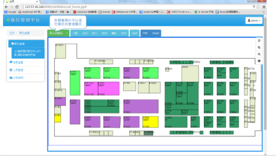The image size is (276, 156).
Task: Expand the bookmarks bar overflow chevron
Action: point(263,12)
